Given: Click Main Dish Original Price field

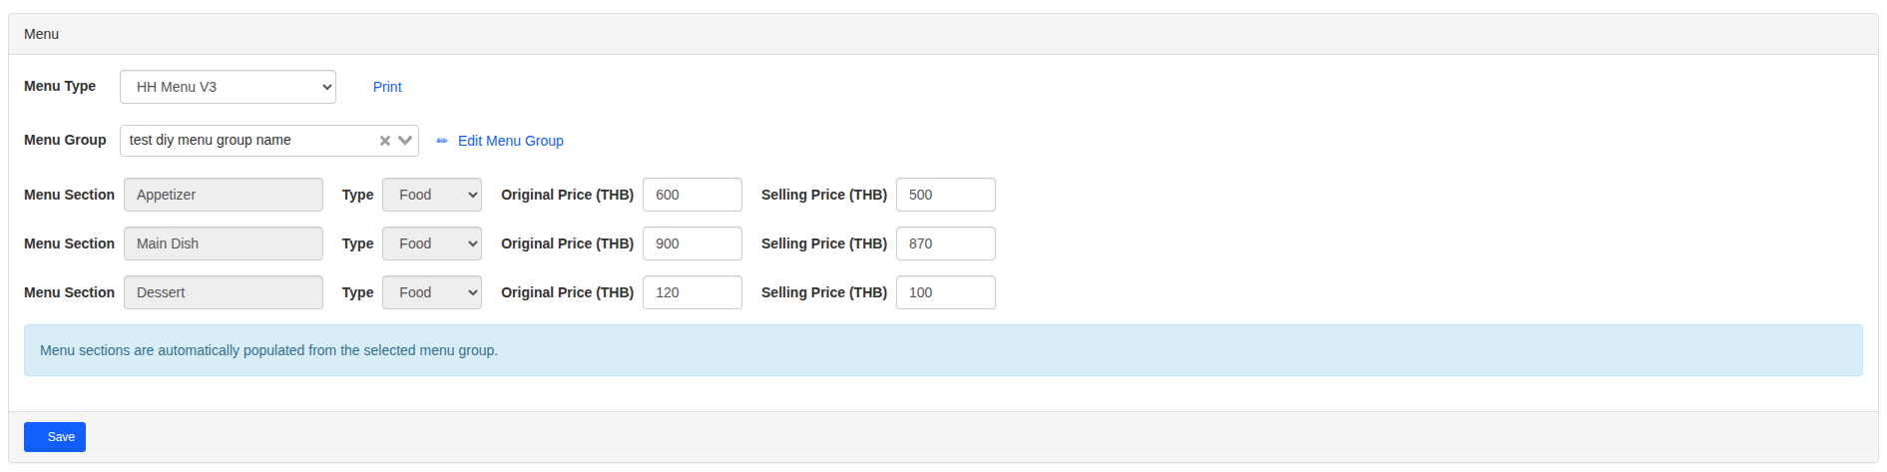Looking at the screenshot, I should coord(692,243).
